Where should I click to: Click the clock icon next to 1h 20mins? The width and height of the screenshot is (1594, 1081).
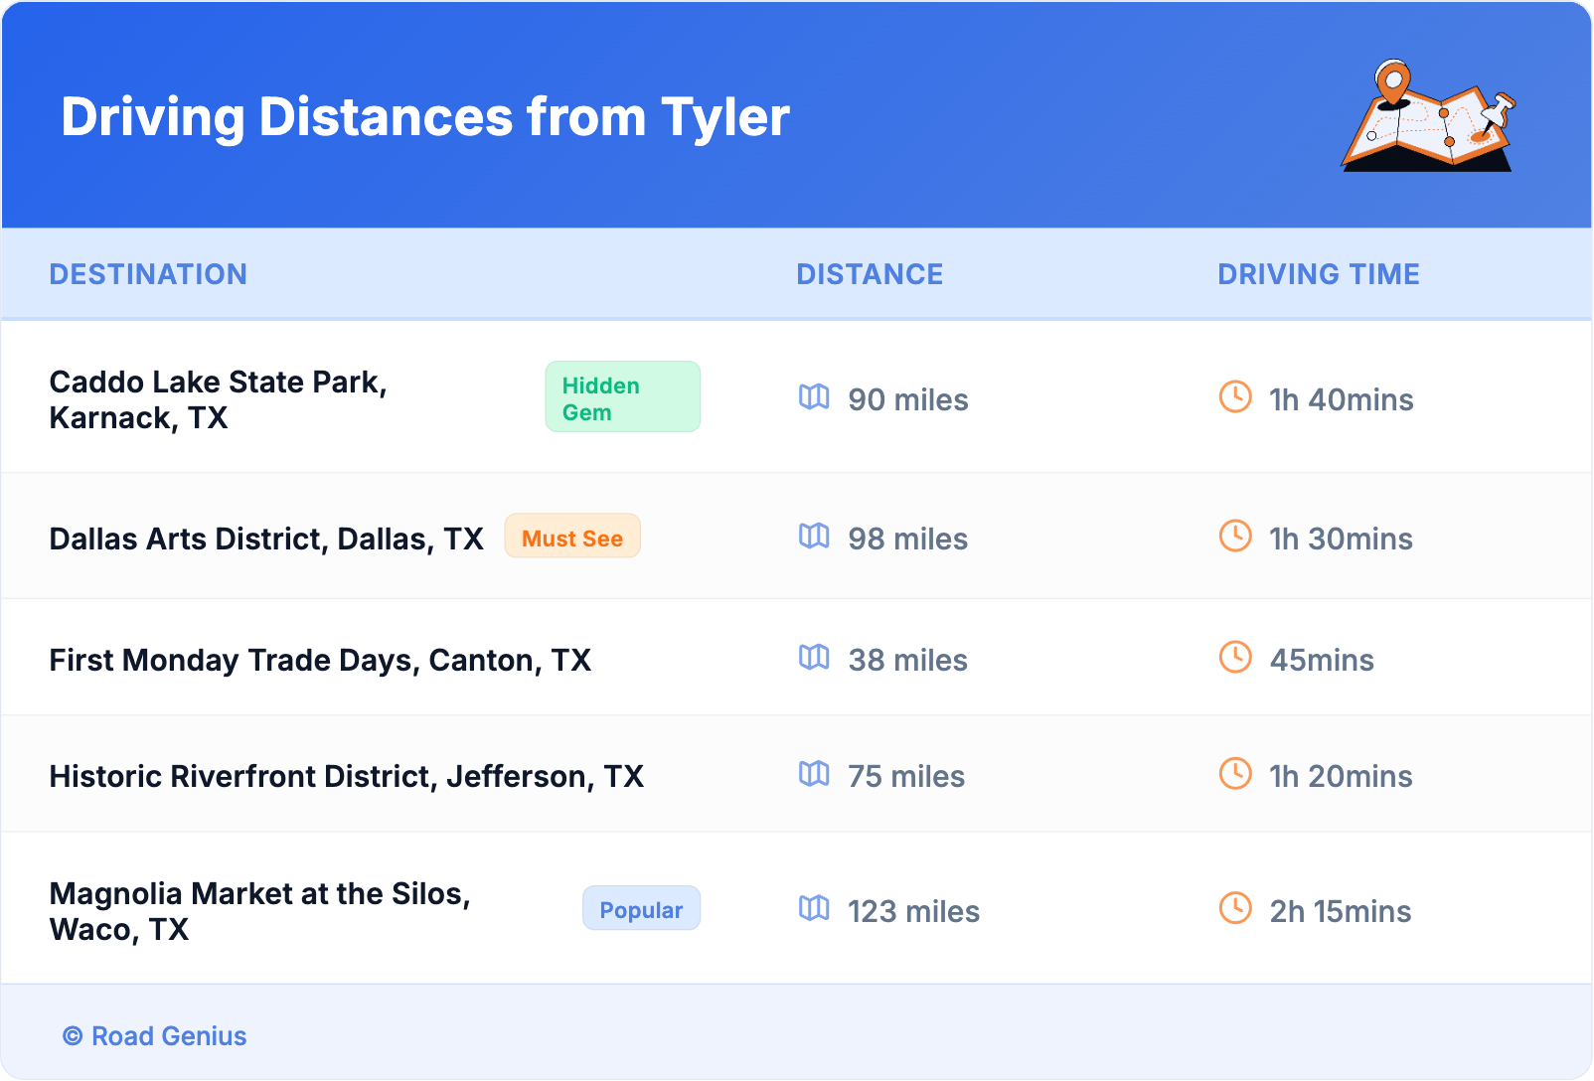[x=1235, y=774]
